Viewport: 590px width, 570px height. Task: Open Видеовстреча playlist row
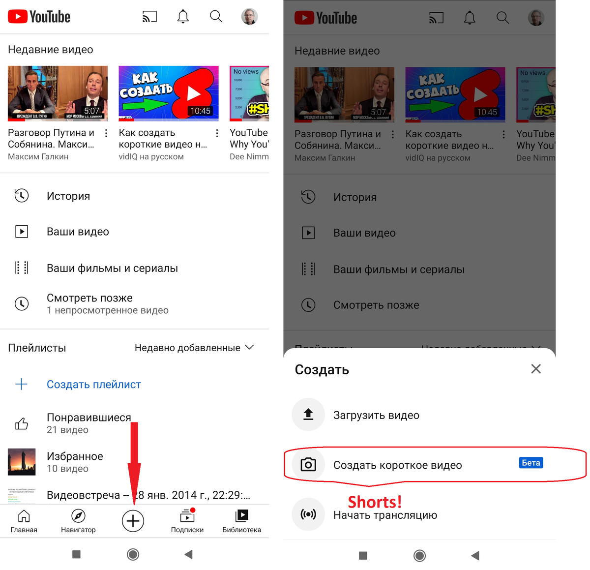(134, 495)
